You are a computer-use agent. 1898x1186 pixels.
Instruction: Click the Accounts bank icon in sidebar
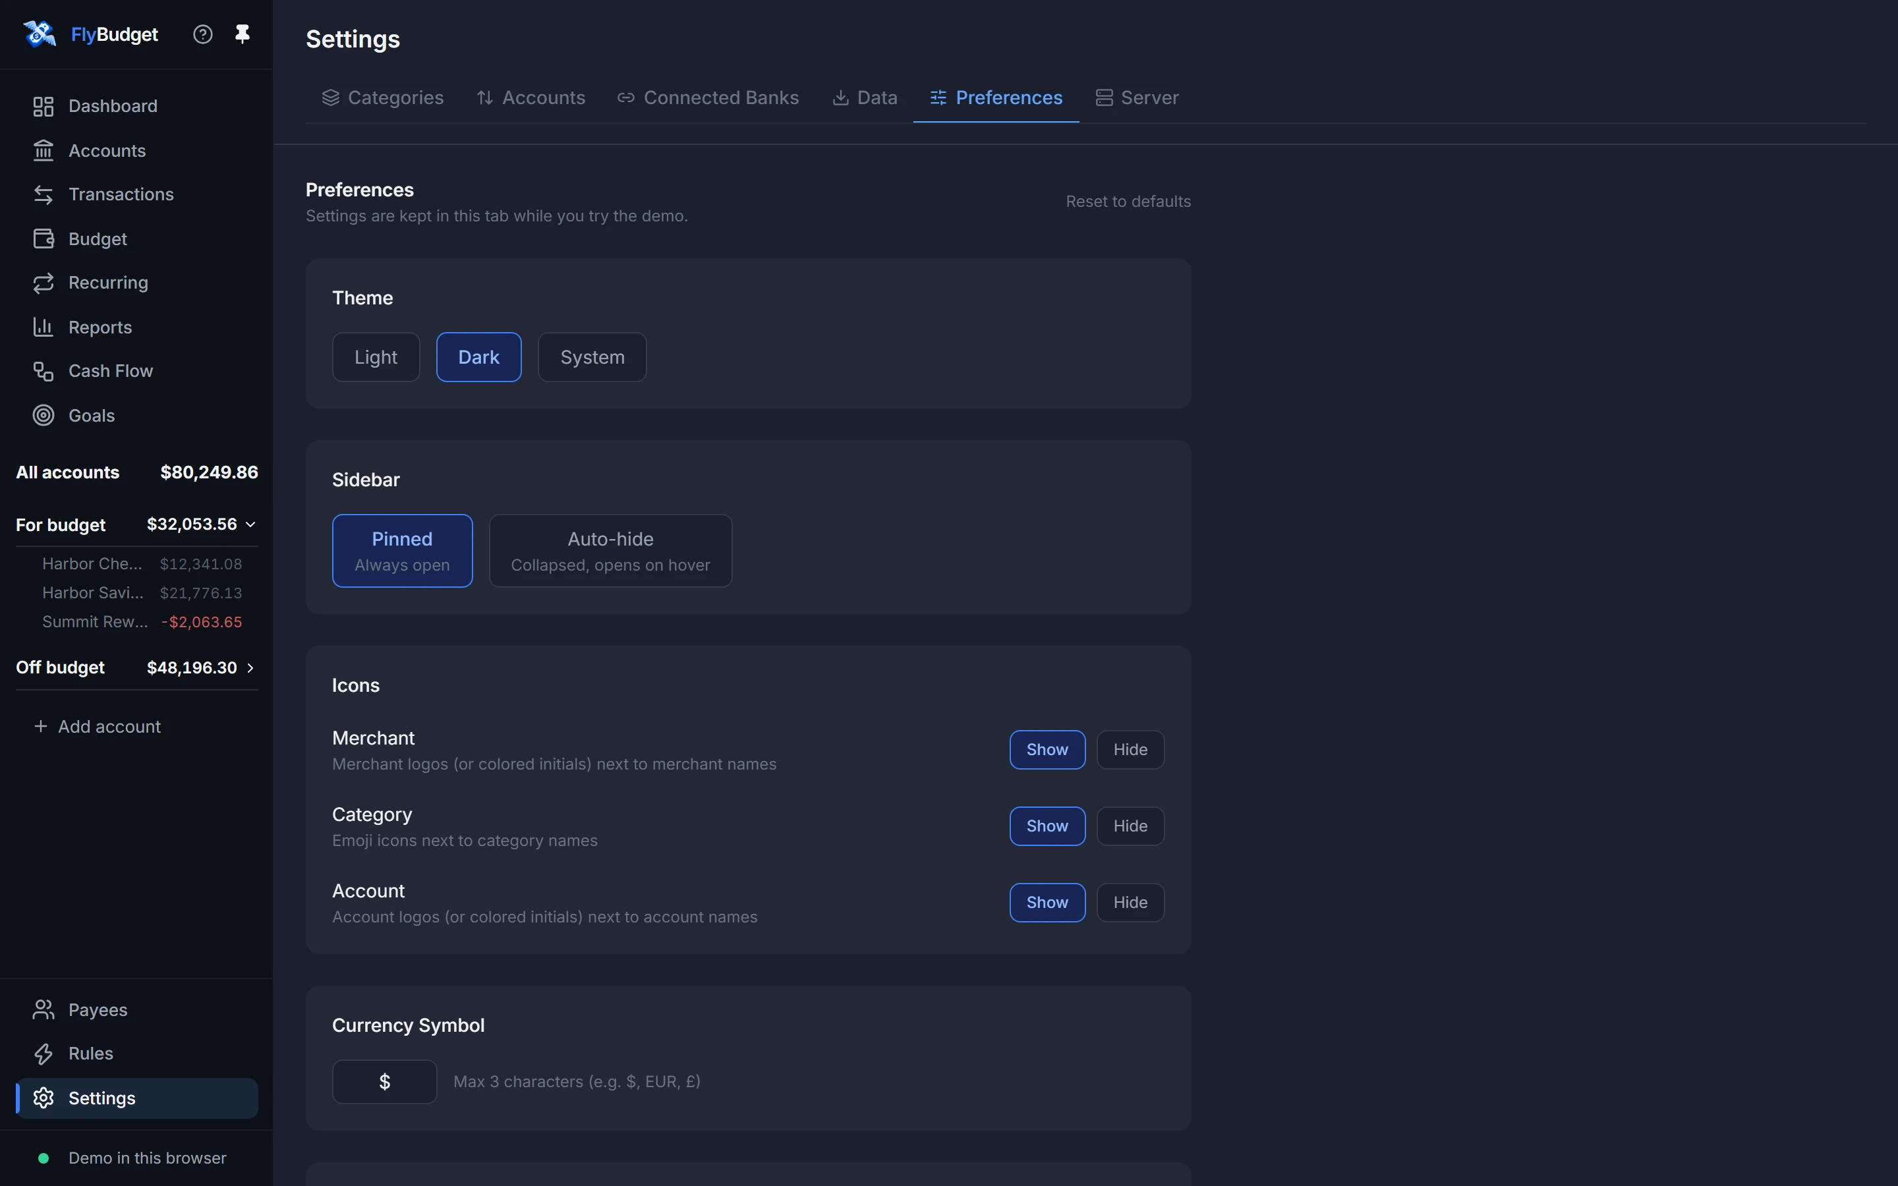[43, 151]
